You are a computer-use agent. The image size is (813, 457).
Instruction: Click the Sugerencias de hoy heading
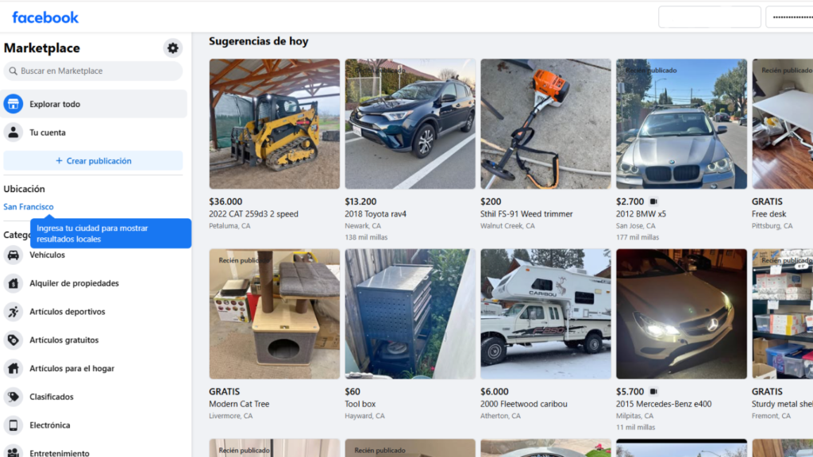click(259, 41)
